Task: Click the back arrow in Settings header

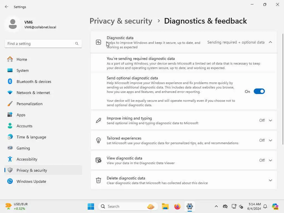Action: click(7, 7)
